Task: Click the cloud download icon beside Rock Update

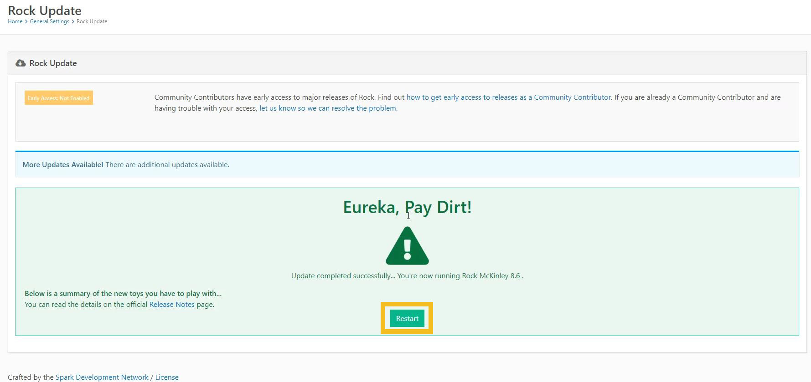Action: click(x=21, y=63)
